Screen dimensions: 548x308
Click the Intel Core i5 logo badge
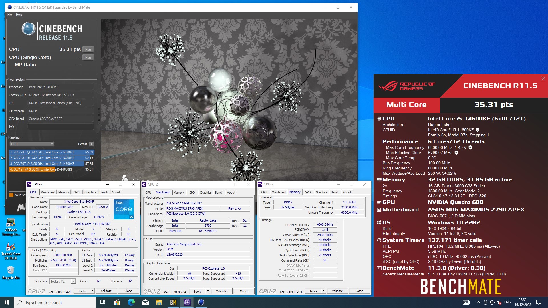pyautogui.click(x=124, y=209)
